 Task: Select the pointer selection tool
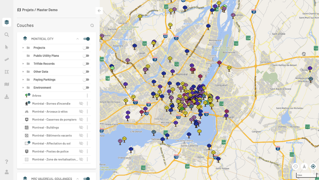click(6, 47)
